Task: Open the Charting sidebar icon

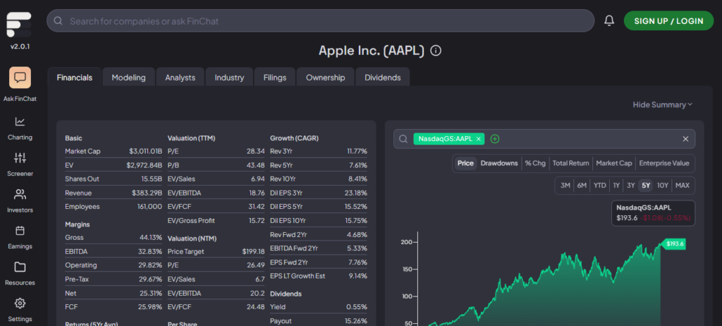Action: pos(20,121)
